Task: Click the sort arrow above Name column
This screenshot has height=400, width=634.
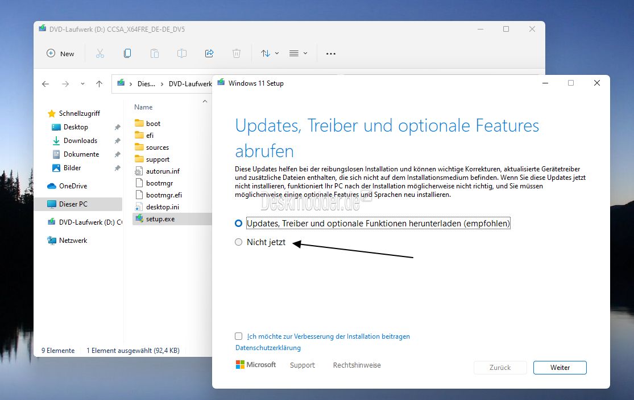Action: point(205,102)
